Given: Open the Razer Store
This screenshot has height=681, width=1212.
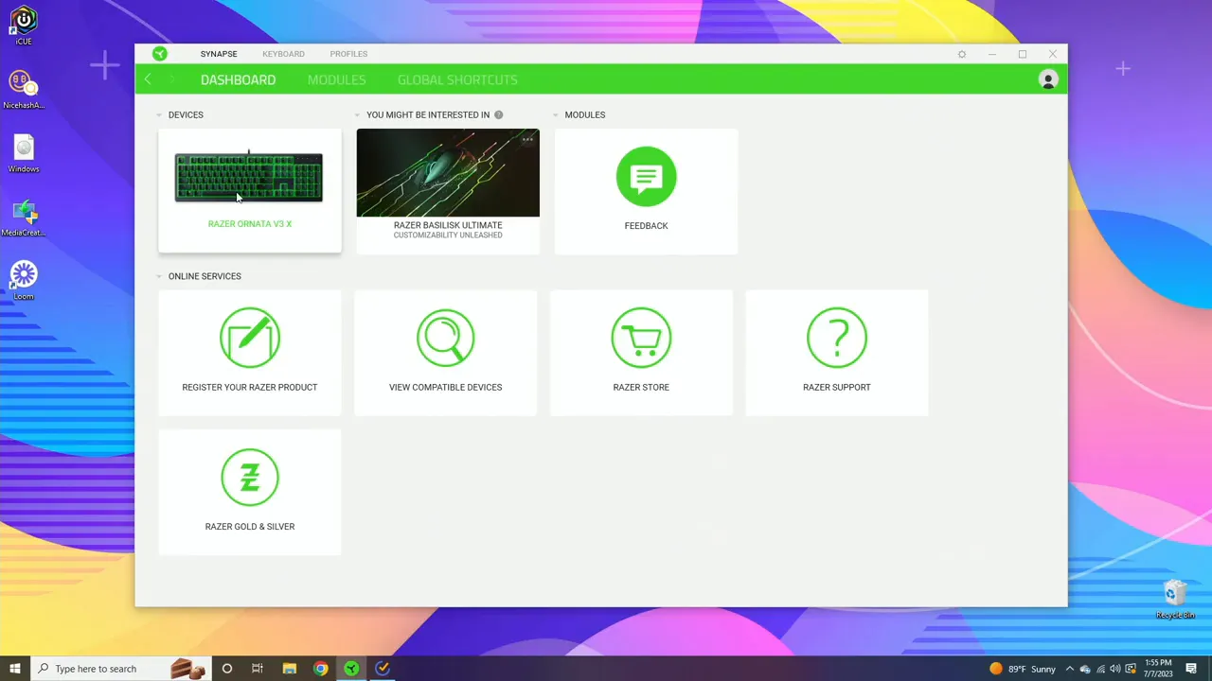Looking at the screenshot, I should tap(641, 338).
